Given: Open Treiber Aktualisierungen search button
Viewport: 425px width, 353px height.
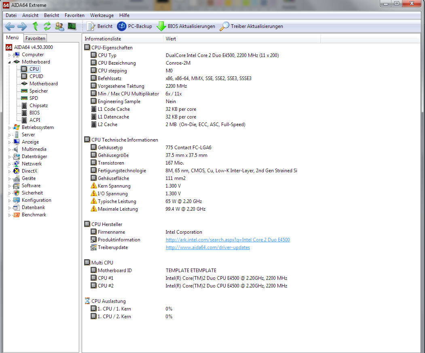Looking at the screenshot, I should 251,26.
